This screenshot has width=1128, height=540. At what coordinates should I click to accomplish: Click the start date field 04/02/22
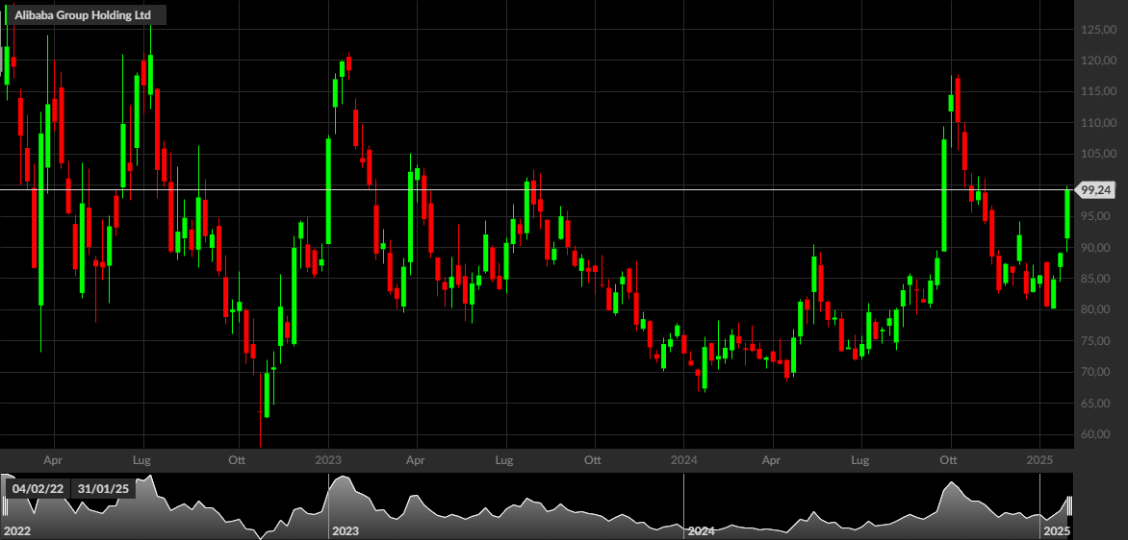(38, 490)
